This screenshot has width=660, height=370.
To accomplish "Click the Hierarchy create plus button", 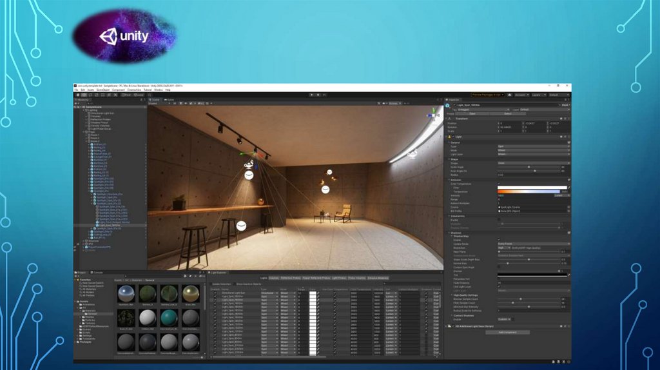I will pyautogui.click(x=77, y=103).
